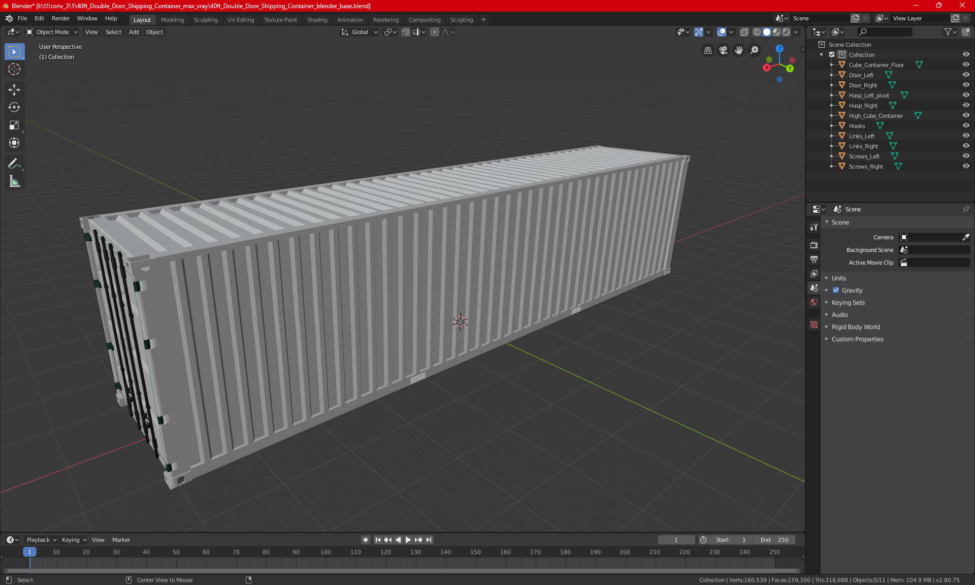Select the Move tool in toolbar
Screen dimensions: 975x585
click(14, 90)
